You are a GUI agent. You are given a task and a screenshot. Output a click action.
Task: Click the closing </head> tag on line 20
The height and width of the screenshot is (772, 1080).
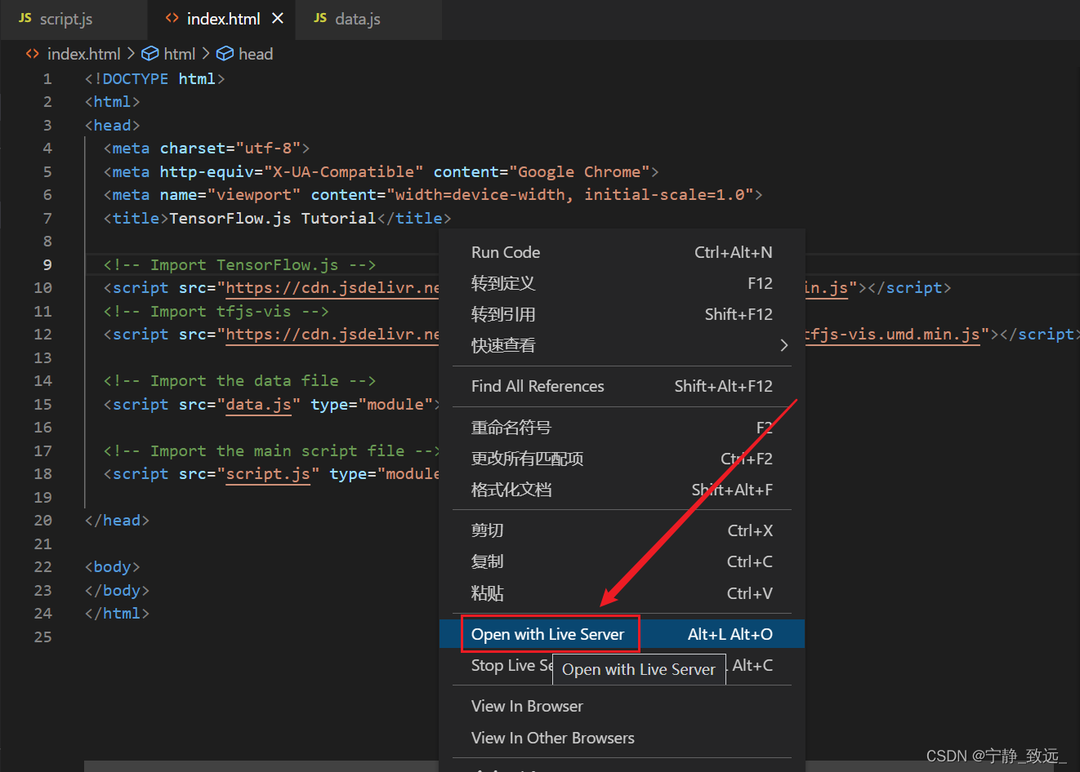pyautogui.click(x=117, y=520)
